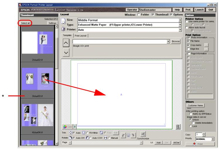The image size is (219, 149).
Task: Click the All Del button
Action: pyautogui.click(x=176, y=143)
